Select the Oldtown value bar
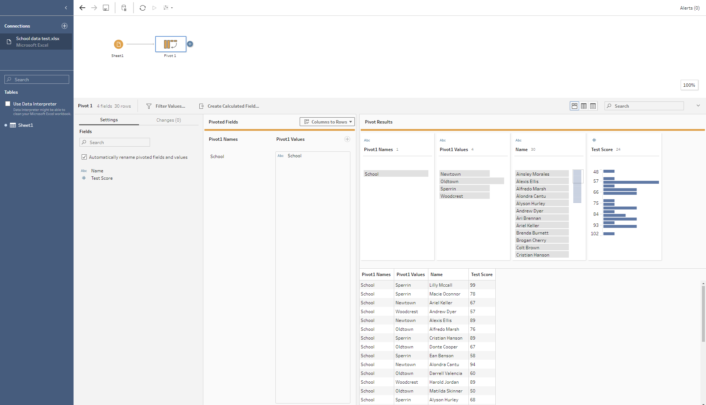This screenshot has width=706, height=405. coord(472,181)
